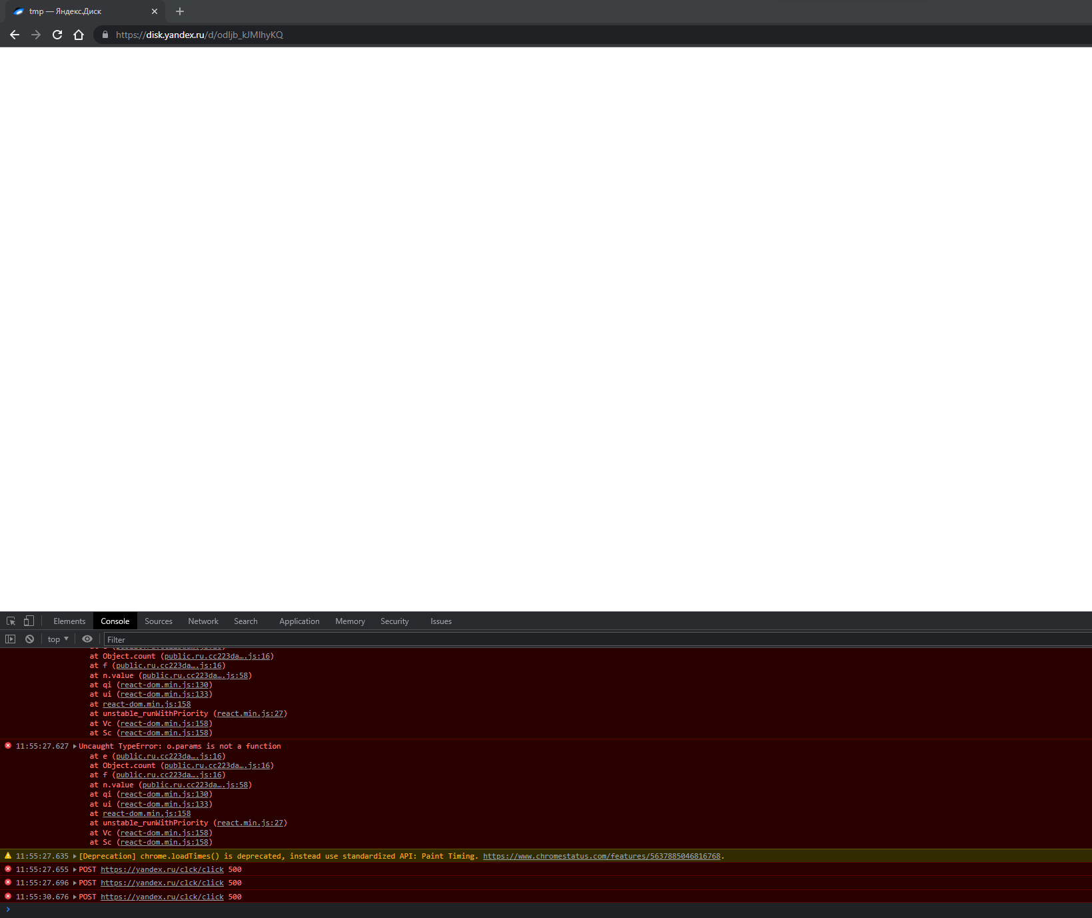
Task: Switch to the Network panel
Action: [203, 621]
